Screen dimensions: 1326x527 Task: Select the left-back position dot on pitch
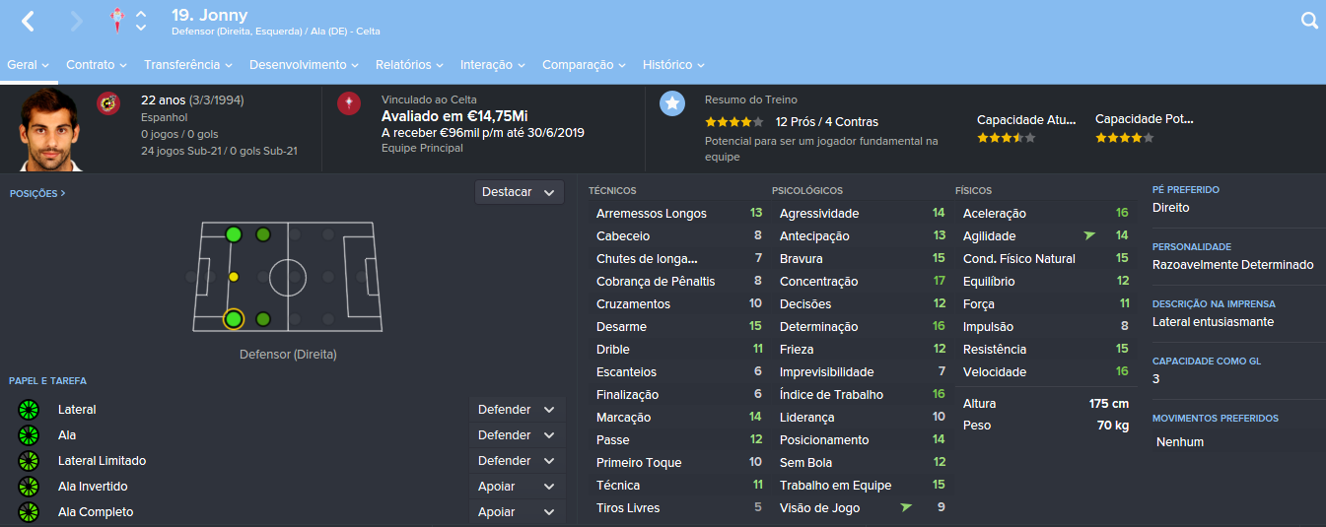pos(234,234)
